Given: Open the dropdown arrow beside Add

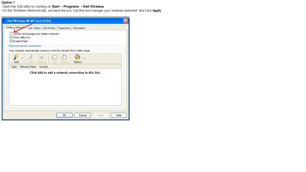Looking at the screenshot, I should pos(22,58).
